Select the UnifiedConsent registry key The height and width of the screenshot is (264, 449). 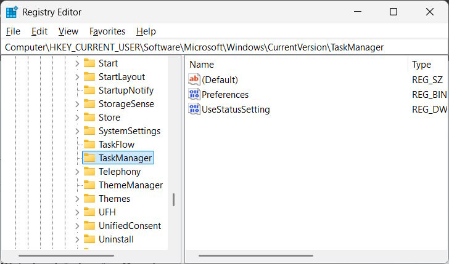pos(130,226)
